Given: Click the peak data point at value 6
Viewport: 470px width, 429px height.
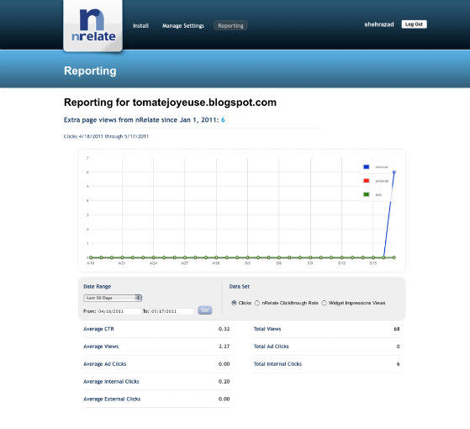Looking at the screenshot, I should click(394, 172).
